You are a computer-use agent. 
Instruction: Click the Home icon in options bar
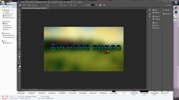pos(20,5)
